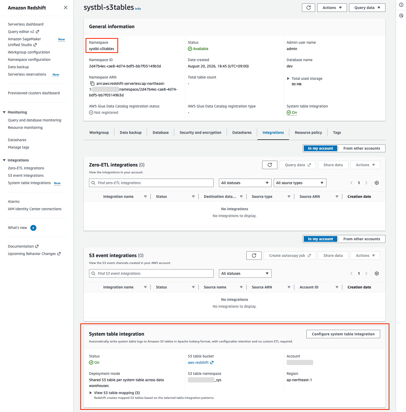Click the refresh icon button beside Actions at top
This screenshot has height=412, width=406.
click(309, 8)
